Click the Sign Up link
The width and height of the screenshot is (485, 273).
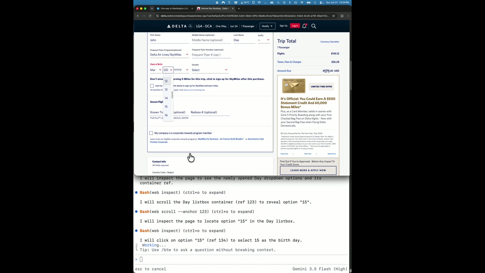[x=283, y=26]
